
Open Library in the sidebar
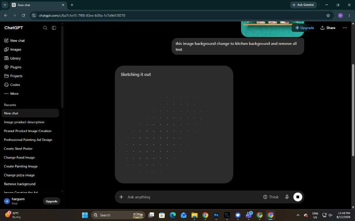[12, 58]
